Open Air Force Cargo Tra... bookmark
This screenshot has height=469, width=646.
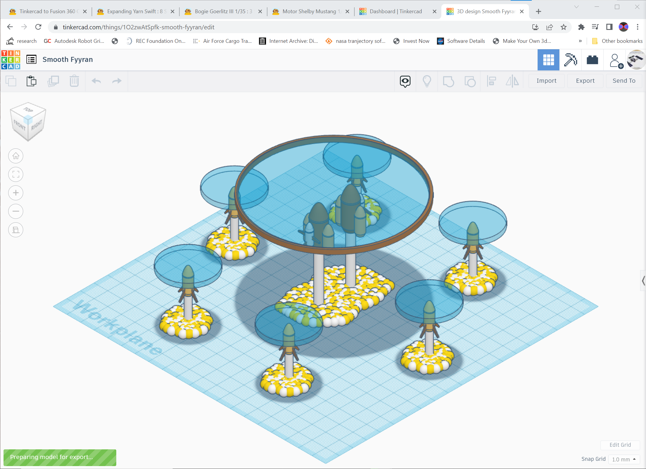coord(222,41)
